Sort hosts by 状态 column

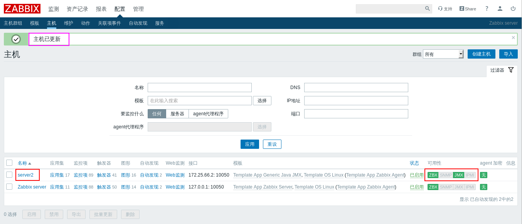click(x=414, y=163)
